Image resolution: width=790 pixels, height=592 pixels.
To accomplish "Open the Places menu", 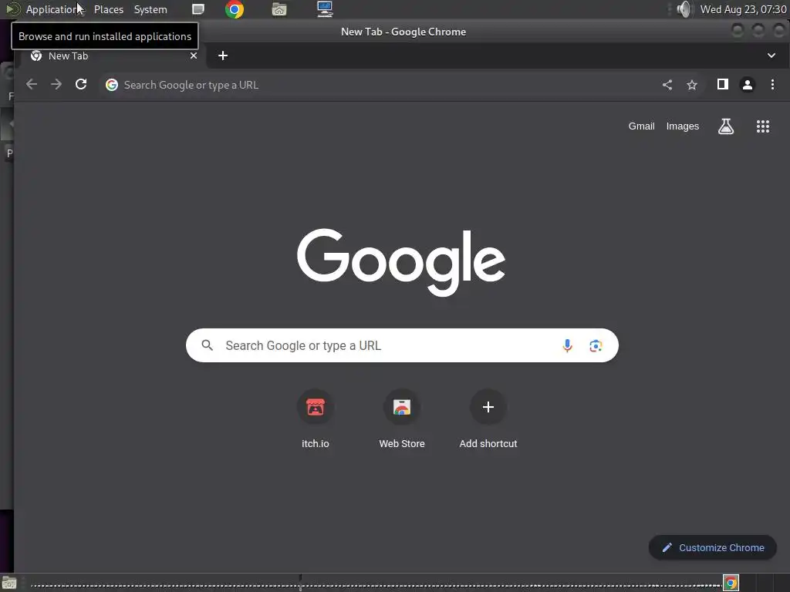I will click(x=108, y=9).
